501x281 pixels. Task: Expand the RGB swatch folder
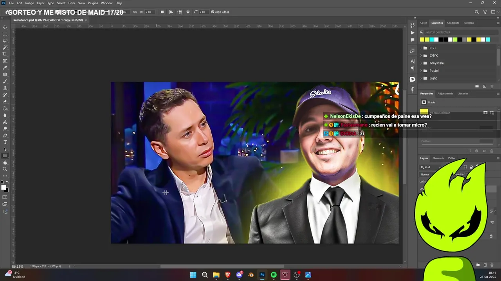tap(421, 48)
